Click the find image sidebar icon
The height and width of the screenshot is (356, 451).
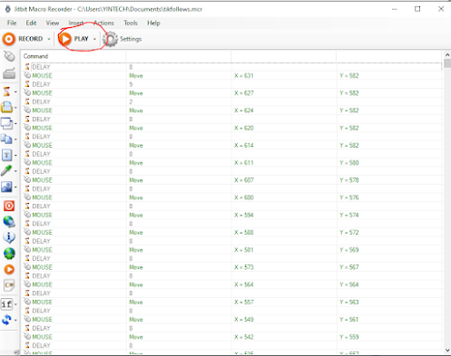click(6, 187)
